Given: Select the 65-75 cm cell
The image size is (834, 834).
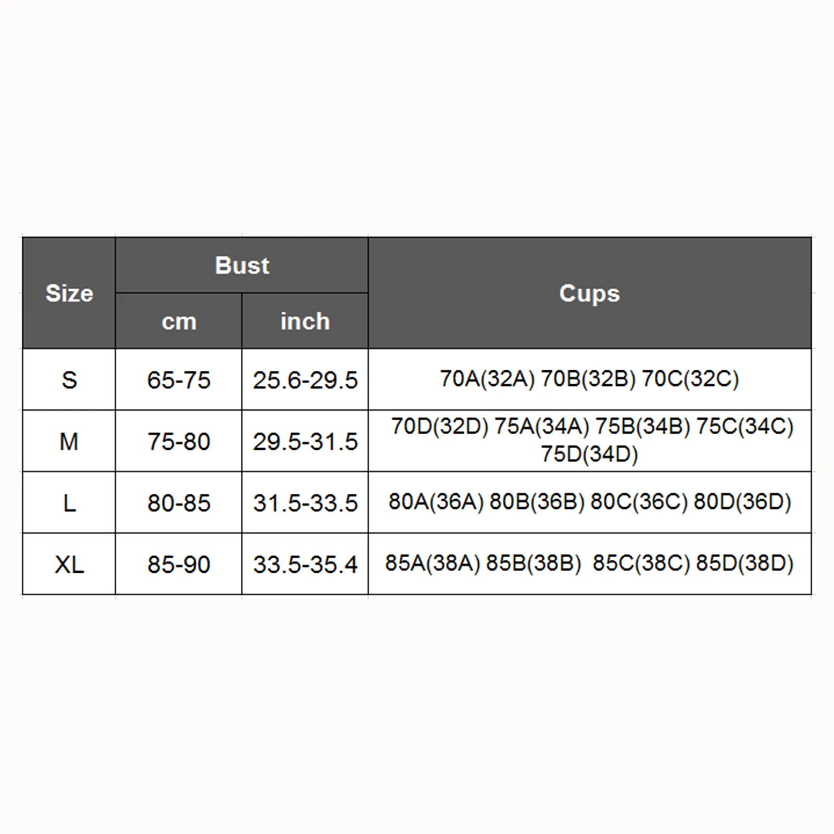Looking at the screenshot, I should 178,380.
